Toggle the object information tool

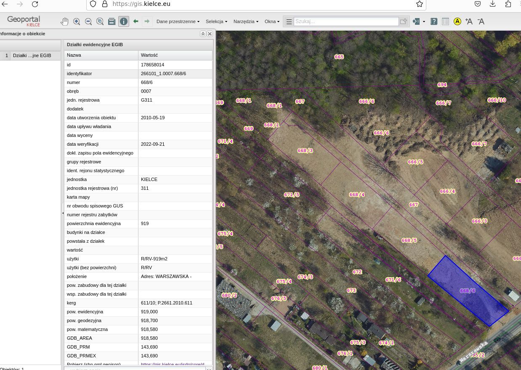(x=124, y=21)
